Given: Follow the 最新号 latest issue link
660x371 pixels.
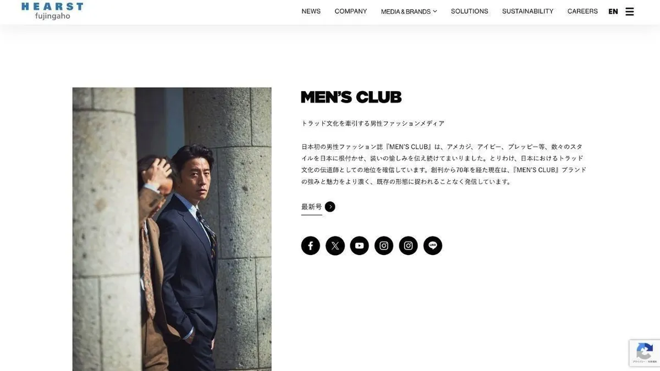Looking at the screenshot, I should tap(311, 207).
